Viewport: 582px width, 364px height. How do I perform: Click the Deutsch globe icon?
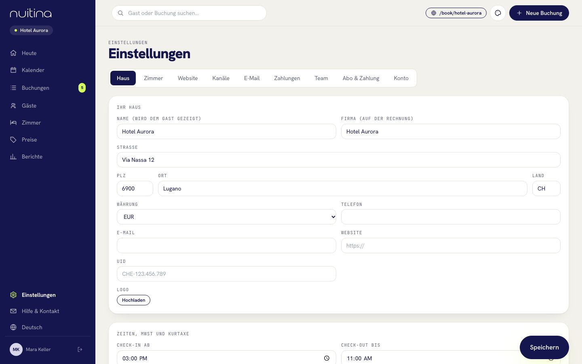[13, 327]
